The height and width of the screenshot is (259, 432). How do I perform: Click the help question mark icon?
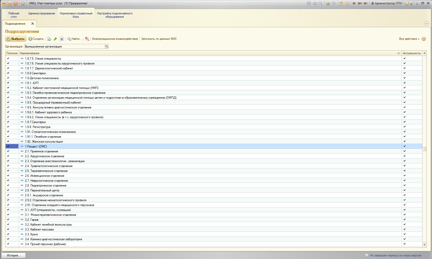(424, 39)
